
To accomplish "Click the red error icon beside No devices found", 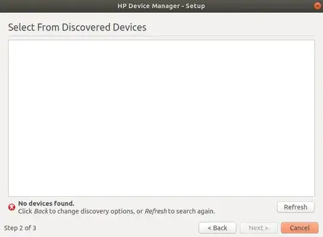I will pos(12,207).
